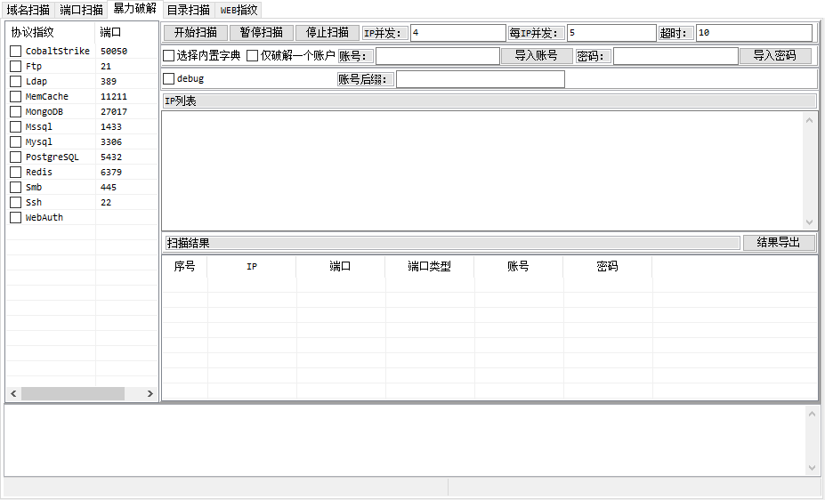The image size is (825, 500).
Task: Click the protocol list horizontal scrollbar thumb
Action: (73, 394)
